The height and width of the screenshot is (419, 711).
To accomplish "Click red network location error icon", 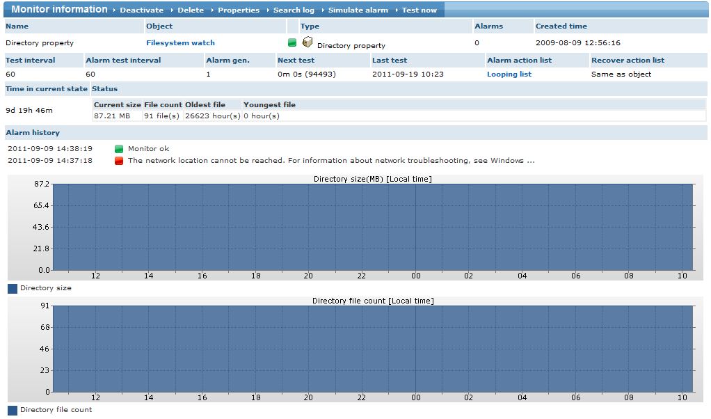I will (119, 161).
